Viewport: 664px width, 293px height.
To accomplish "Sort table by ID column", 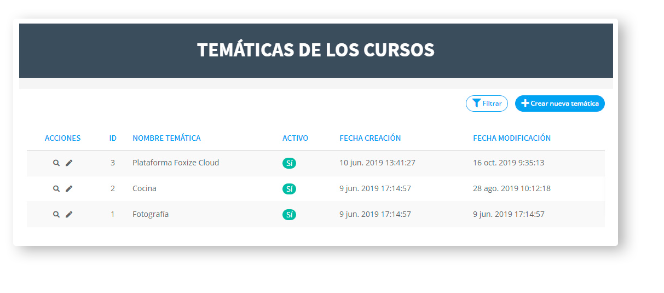I will coord(113,138).
